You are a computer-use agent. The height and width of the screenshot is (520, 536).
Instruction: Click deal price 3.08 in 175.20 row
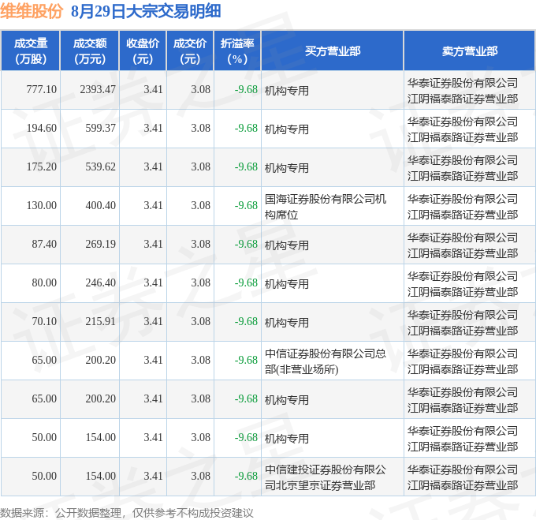tap(200, 167)
